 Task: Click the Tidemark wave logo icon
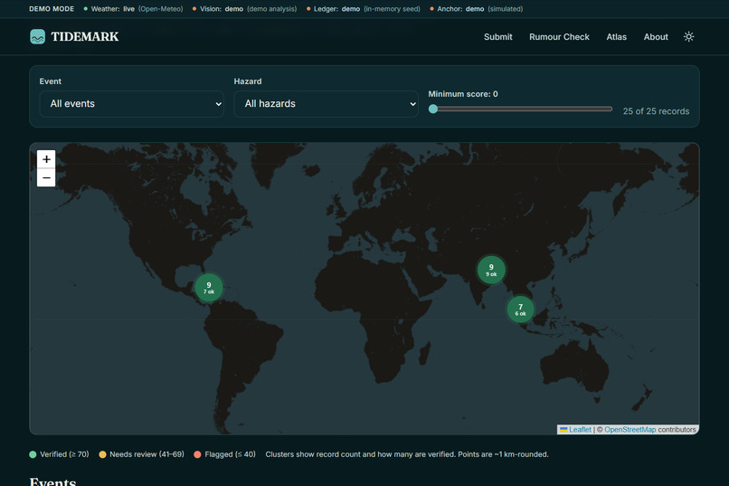pyautogui.click(x=38, y=37)
